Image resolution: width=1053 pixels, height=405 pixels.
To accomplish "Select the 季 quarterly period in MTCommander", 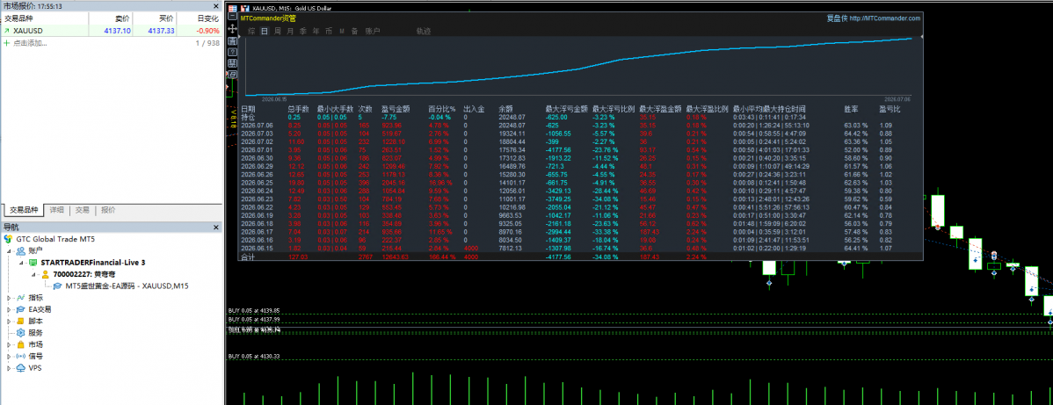I will click(x=303, y=31).
